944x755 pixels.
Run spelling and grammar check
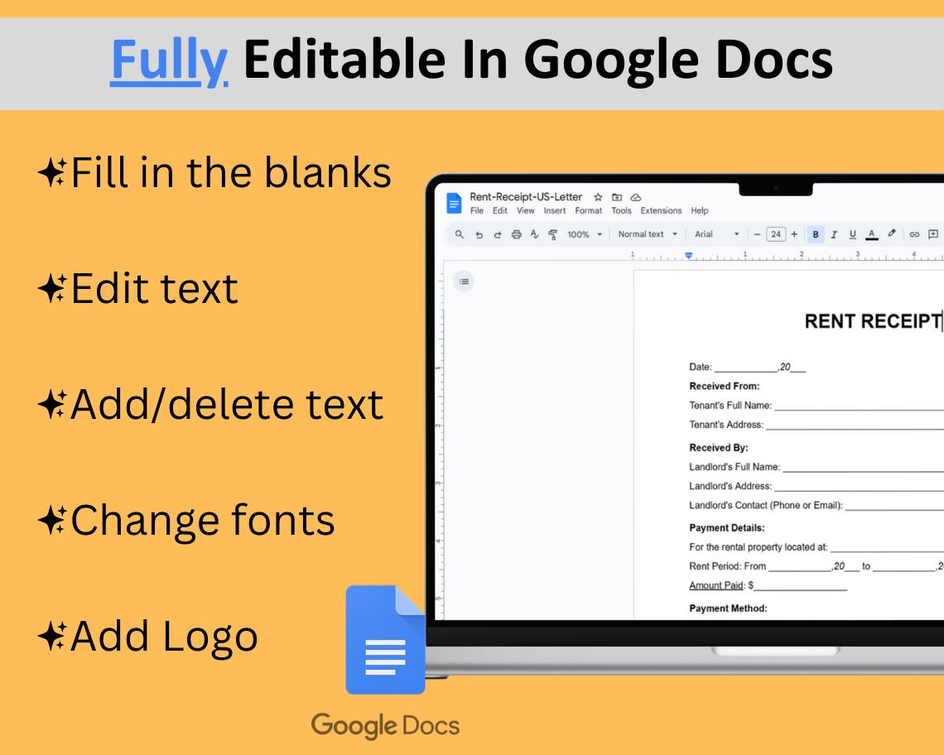(x=535, y=234)
